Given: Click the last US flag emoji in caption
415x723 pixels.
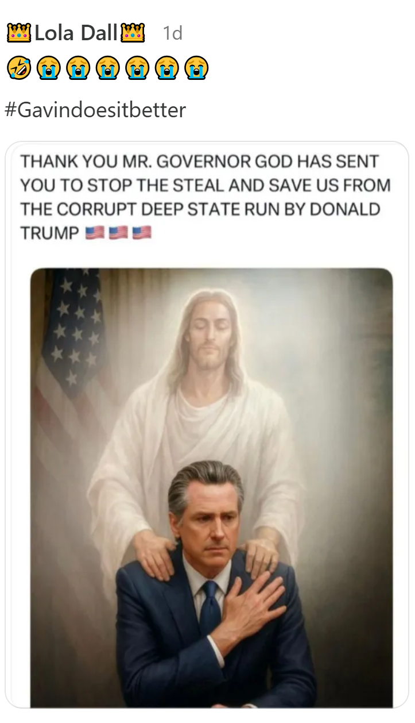Looking at the screenshot, I should pos(142,233).
